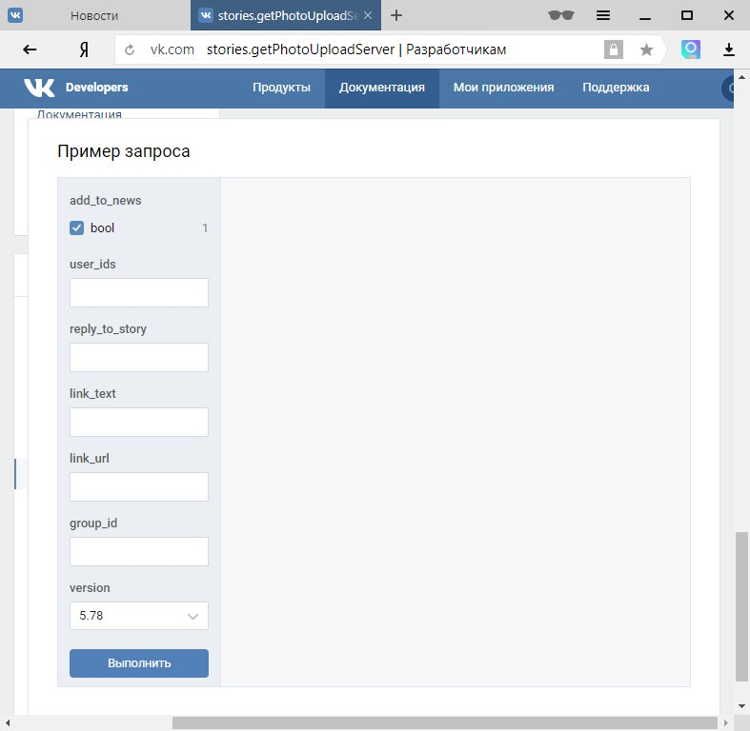Open a new tab with the plus button
750x731 pixels.
click(x=396, y=15)
